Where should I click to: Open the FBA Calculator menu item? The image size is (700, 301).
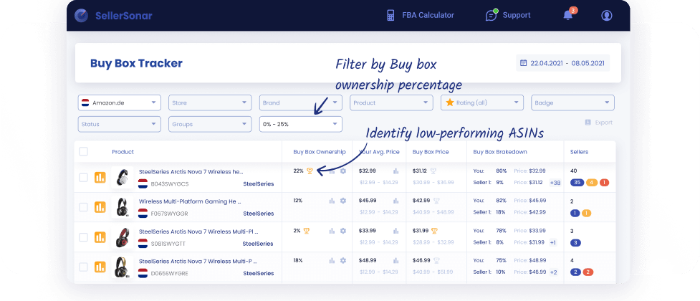(x=419, y=15)
